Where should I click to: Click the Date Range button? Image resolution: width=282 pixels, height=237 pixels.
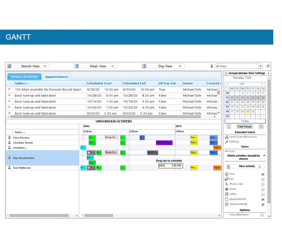[245, 127]
